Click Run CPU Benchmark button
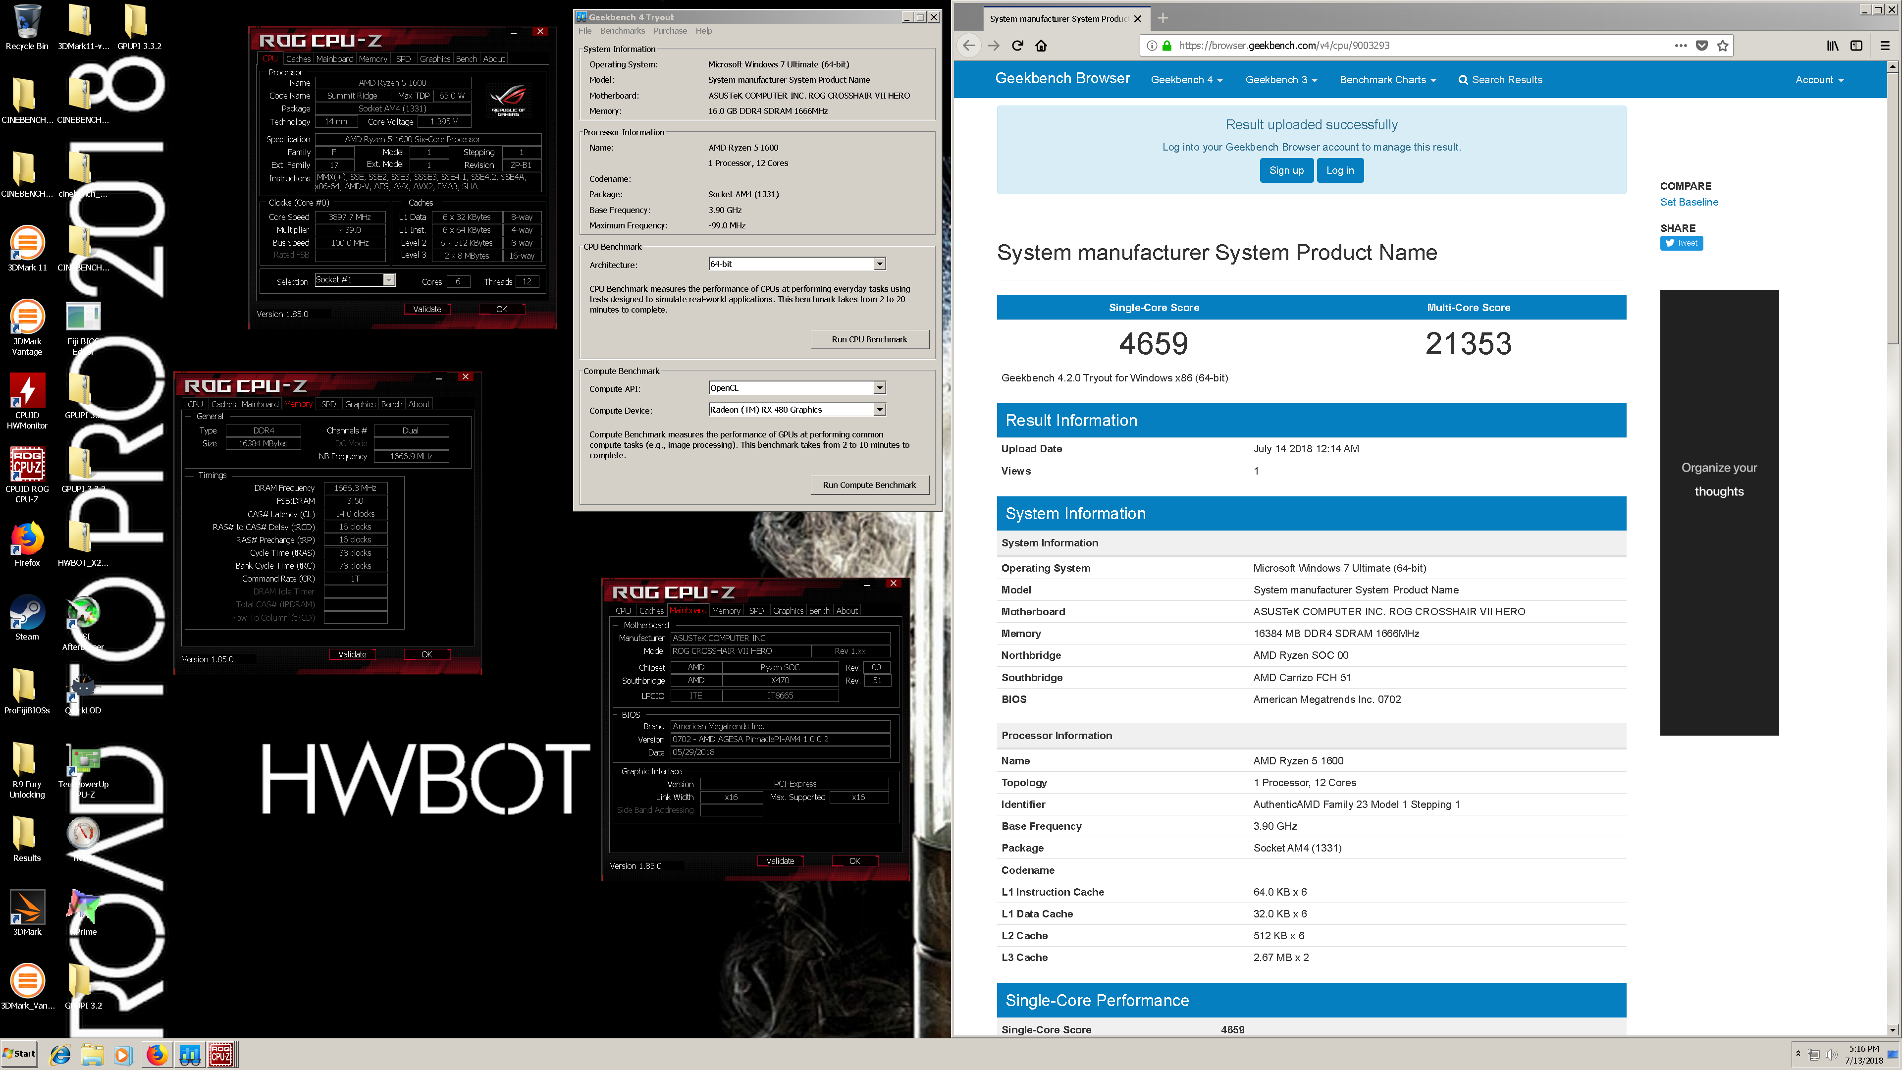The height and width of the screenshot is (1070, 1902). coord(869,340)
